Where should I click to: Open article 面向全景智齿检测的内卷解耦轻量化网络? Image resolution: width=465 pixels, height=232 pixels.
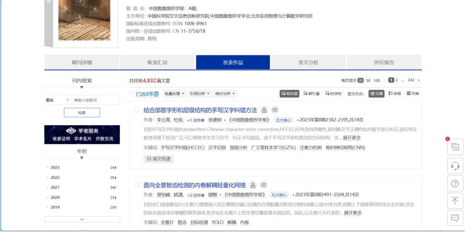point(195,185)
